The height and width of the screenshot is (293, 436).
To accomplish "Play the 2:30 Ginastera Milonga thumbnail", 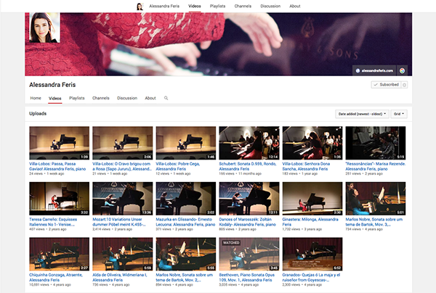I will tap(312, 199).
